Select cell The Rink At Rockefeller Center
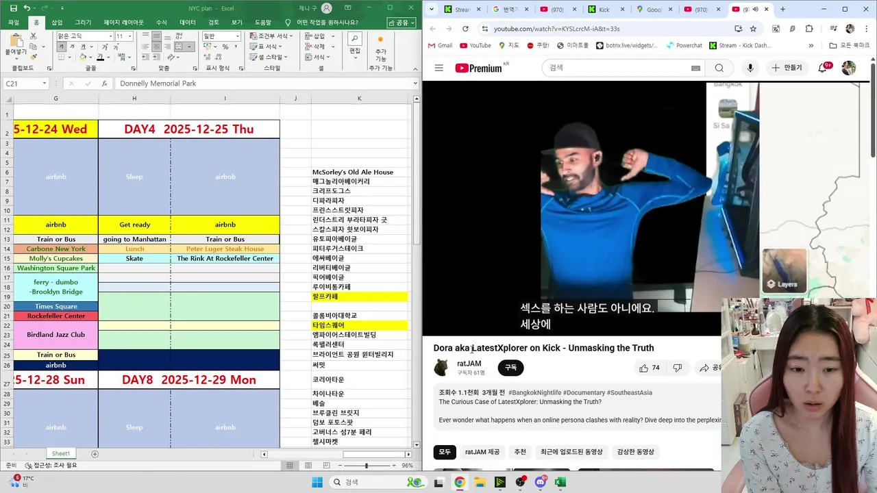Viewport: 877px width, 493px height. pos(225,258)
